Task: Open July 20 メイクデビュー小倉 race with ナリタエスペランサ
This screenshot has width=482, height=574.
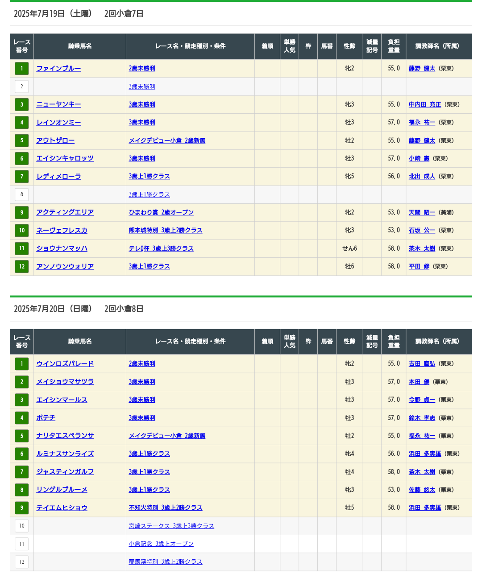Action: (167, 436)
